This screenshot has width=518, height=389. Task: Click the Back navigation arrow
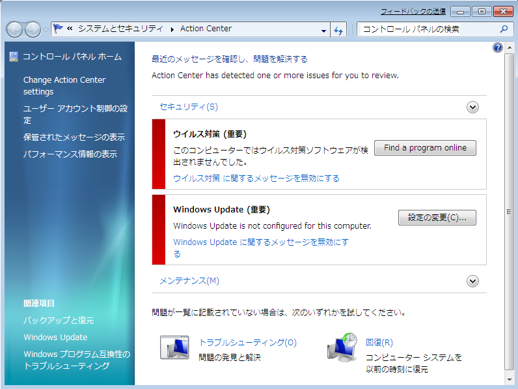[14, 30]
